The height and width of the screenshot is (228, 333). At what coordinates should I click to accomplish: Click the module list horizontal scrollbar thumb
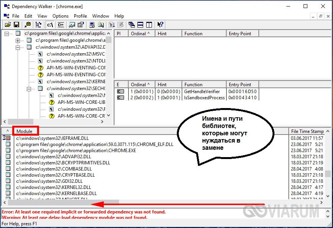point(63,202)
